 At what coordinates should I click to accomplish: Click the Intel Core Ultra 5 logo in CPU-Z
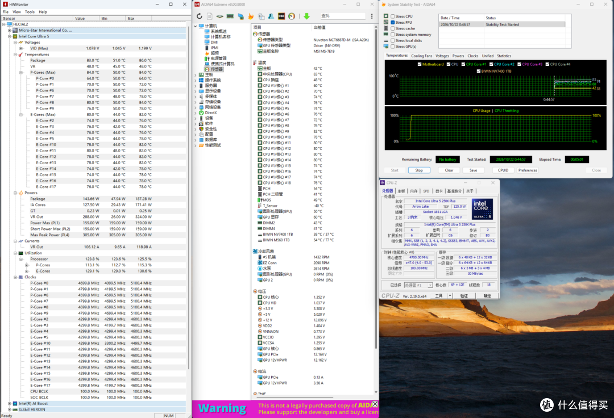point(482,209)
